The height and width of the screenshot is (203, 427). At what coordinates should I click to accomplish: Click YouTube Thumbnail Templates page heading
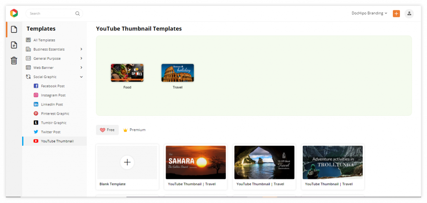click(139, 29)
